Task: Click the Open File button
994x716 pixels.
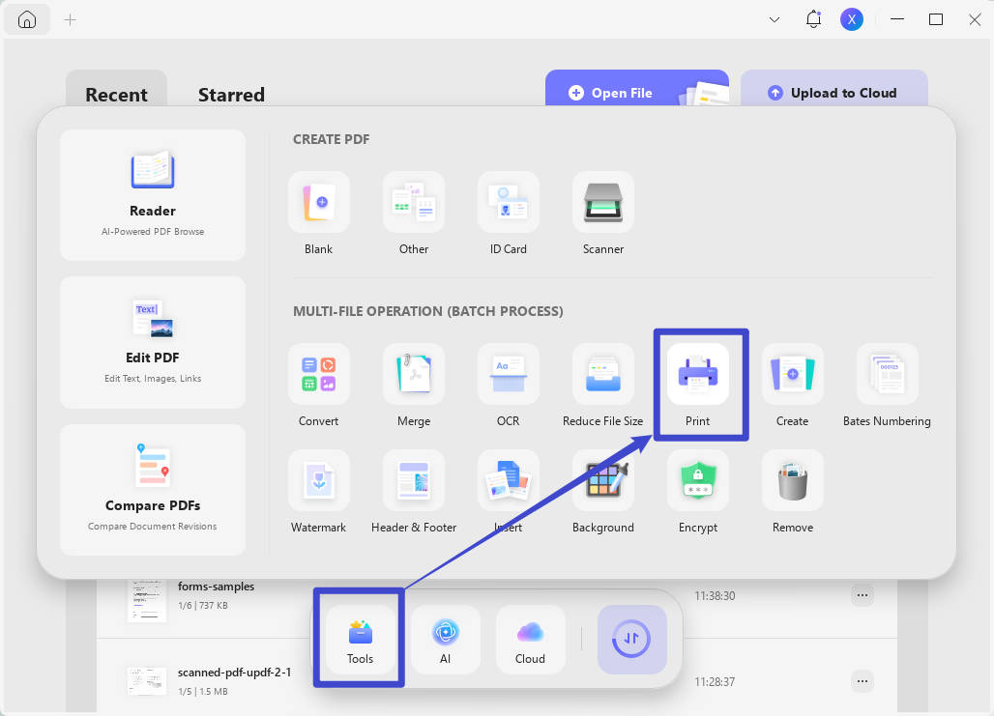Action: pyautogui.click(x=637, y=89)
